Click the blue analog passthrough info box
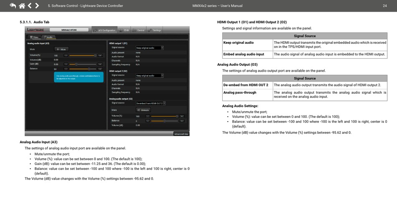397x222 pixels. coord(79,77)
